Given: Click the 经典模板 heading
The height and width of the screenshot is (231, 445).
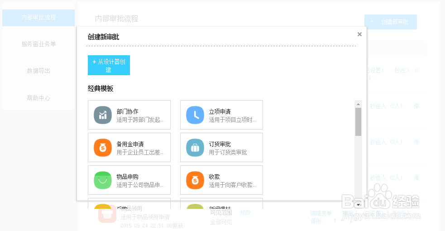Looking at the screenshot, I should (x=100, y=88).
